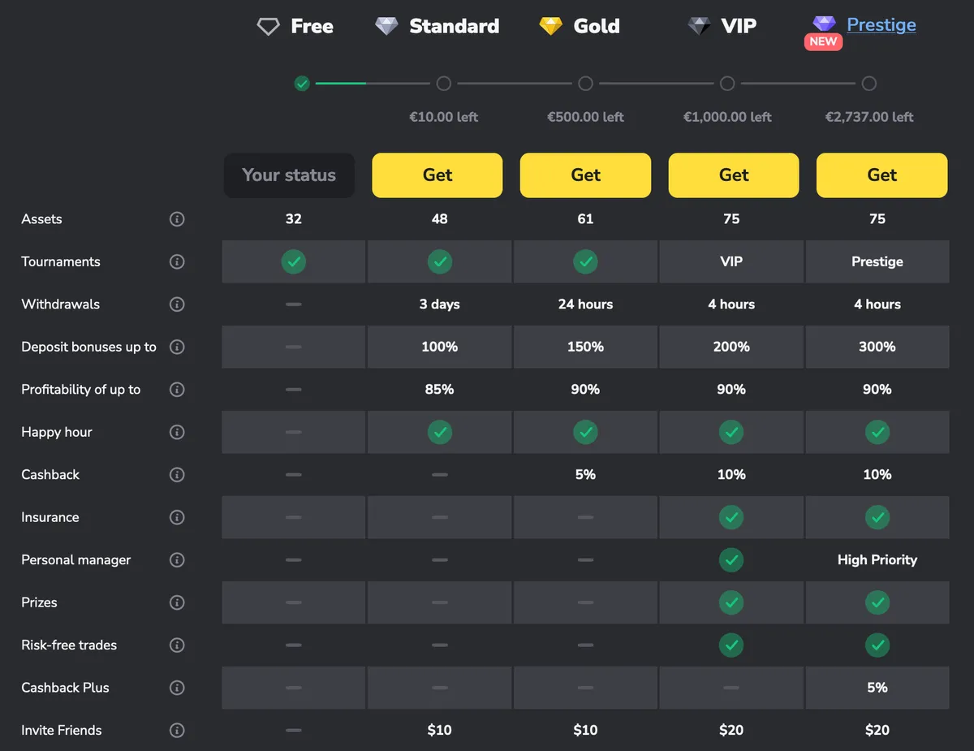The image size is (974, 751).
Task: Click the red NEW badge under Prestige
Action: [x=823, y=41]
